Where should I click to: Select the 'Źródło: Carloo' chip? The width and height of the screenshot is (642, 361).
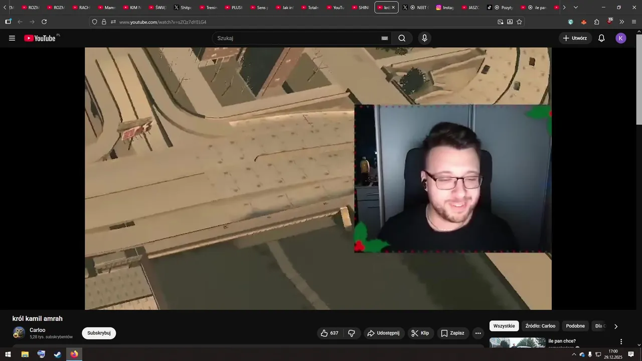point(540,326)
